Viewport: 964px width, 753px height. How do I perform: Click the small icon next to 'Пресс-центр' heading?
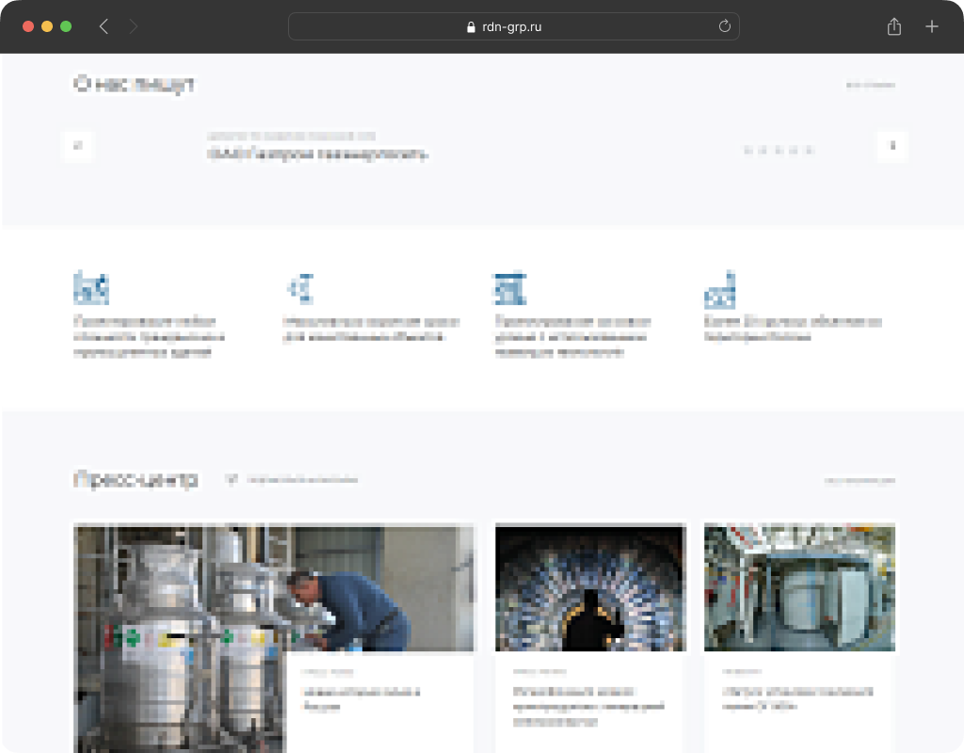231,479
